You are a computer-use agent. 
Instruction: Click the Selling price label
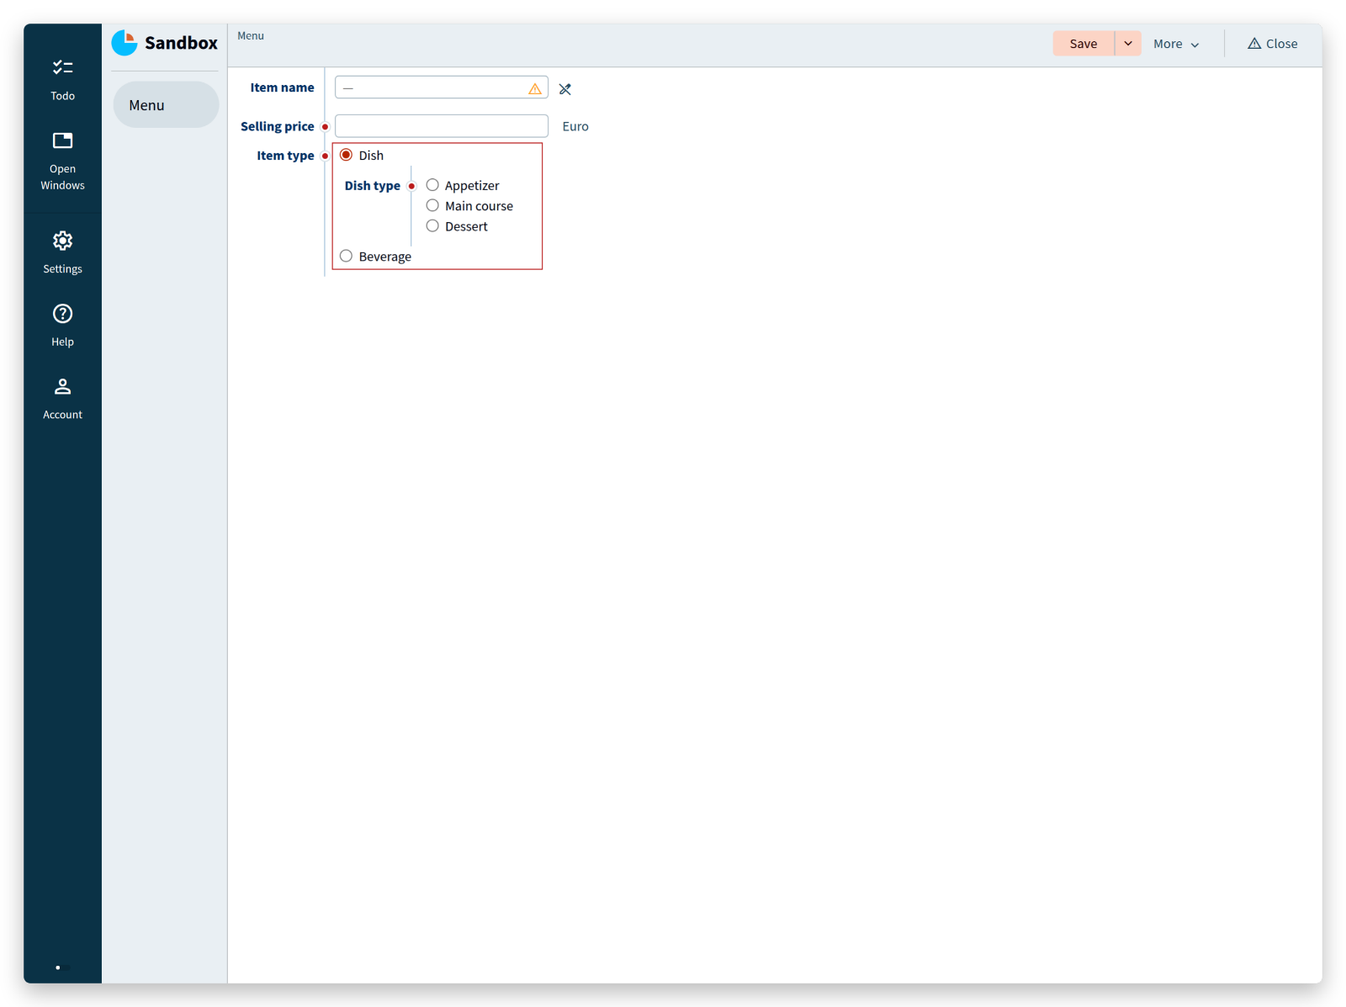(277, 126)
